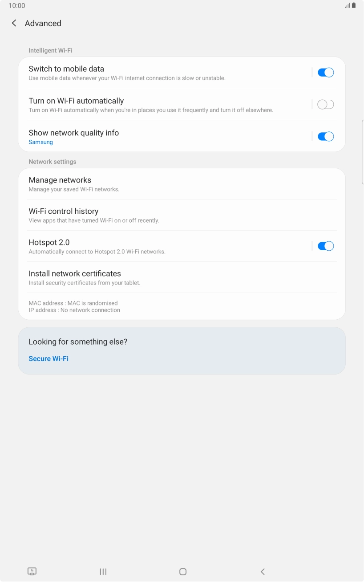Follow the Secure Wi-Fi link
Screen dimensions: 364x582
click(x=49, y=358)
